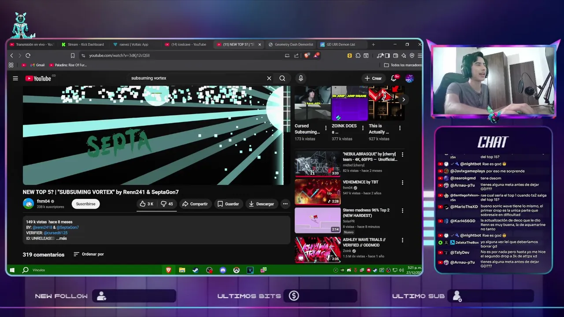Open NEBULABRASQUE video thumbnail
The height and width of the screenshot is (317, 564).
317,163
